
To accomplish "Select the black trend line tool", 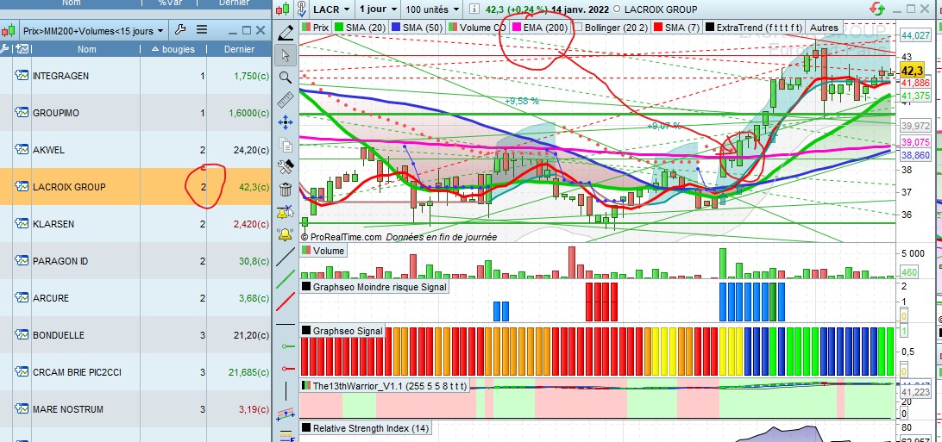I will point(286,258).
